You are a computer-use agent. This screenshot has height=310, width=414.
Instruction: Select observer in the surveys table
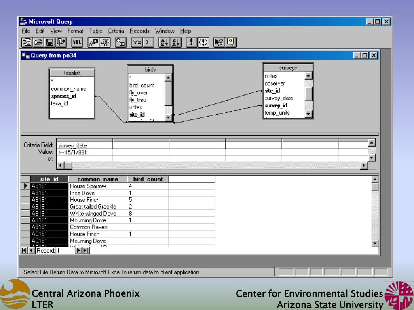(x=275, y=83)
